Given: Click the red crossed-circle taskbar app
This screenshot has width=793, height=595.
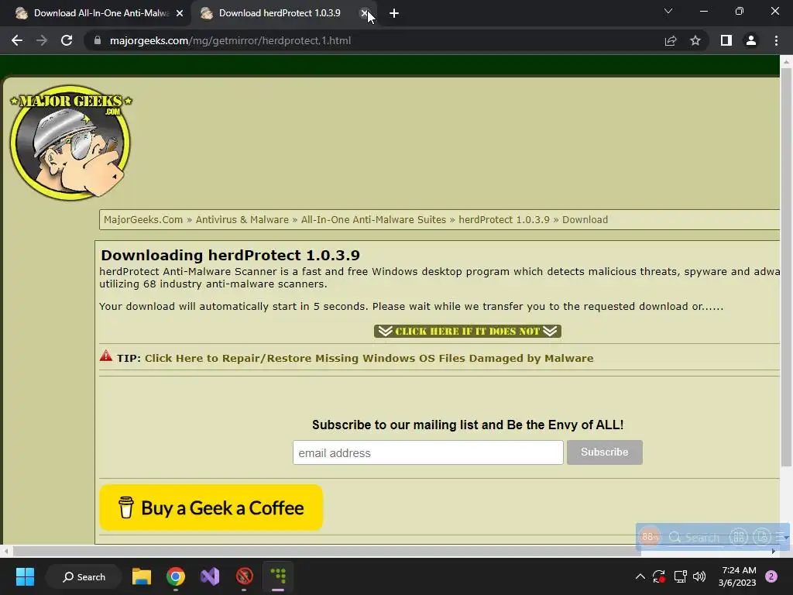Looking at the screenshot, I should pyautogui.click(x=244, y=576).
